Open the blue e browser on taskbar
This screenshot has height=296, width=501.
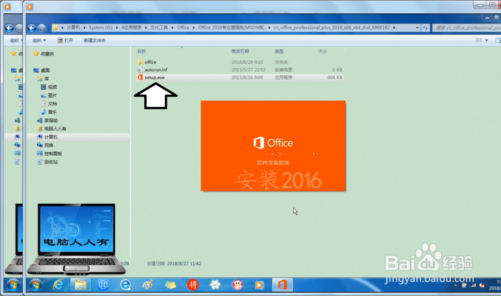tap(125, 285)
